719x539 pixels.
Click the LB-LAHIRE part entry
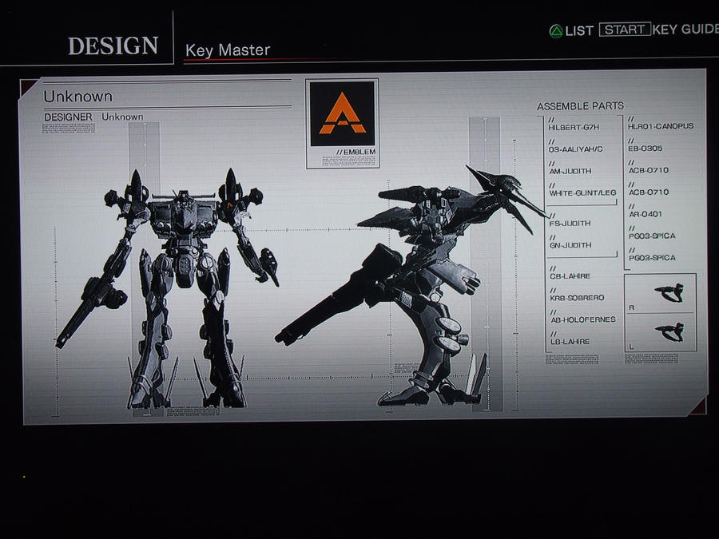570,342
